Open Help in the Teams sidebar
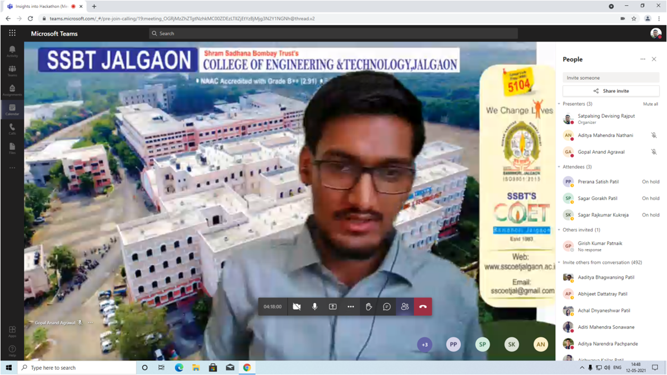 pos(12,351)
